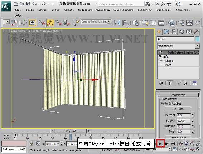Open the Curve Editor icon
The height and width of the screenshot is (154, 203).
click(153, 23)
